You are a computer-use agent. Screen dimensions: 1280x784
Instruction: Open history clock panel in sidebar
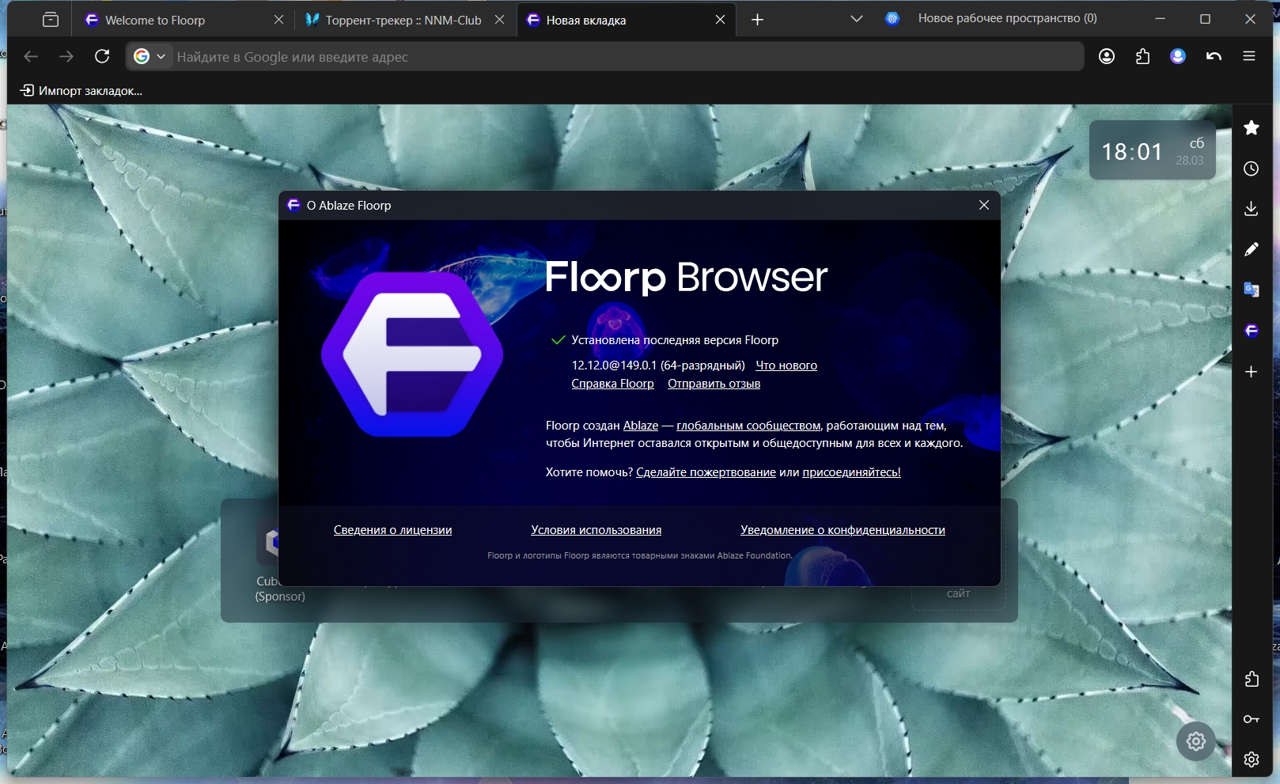click(x=1251, y=169)
